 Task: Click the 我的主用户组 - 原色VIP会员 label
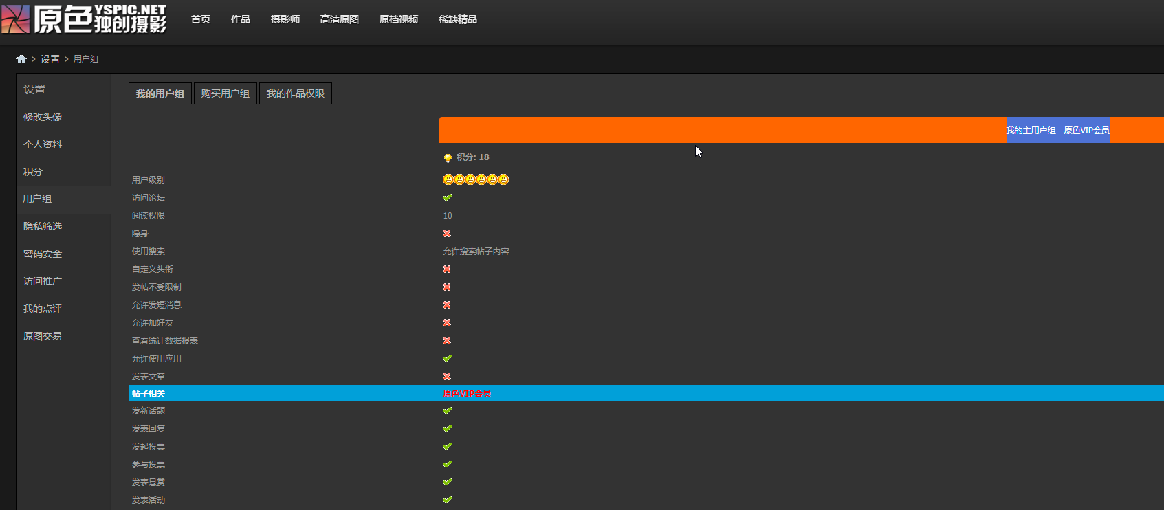[1057, 131]
